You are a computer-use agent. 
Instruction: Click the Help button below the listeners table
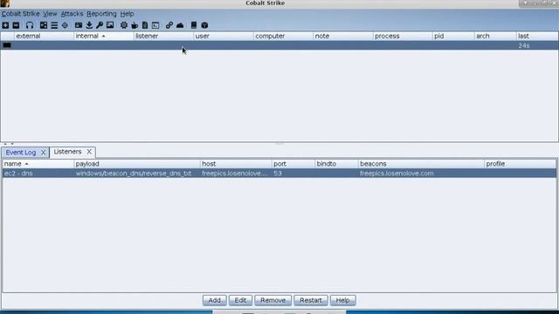342,300
